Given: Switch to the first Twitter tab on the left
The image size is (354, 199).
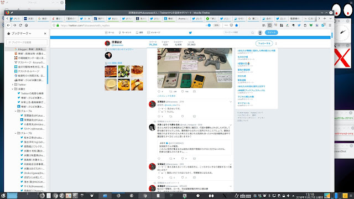Looking at the screenshot, I should [x=15, y=18].
